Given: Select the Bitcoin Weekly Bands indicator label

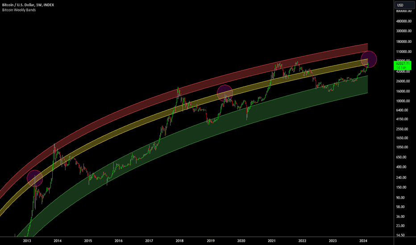Looking at the screenshot, I should pyautogui.click(x=19, y=10).
